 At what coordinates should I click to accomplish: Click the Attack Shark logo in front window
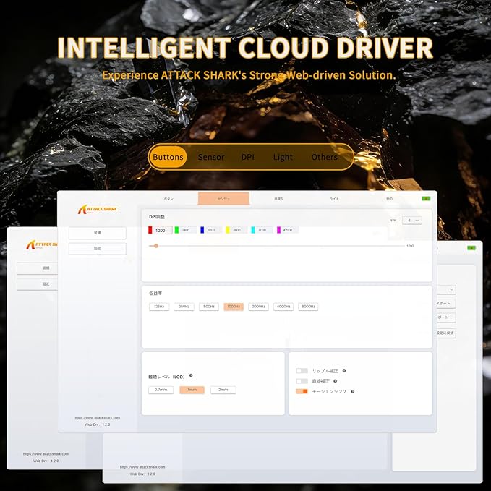coord(98,209)
